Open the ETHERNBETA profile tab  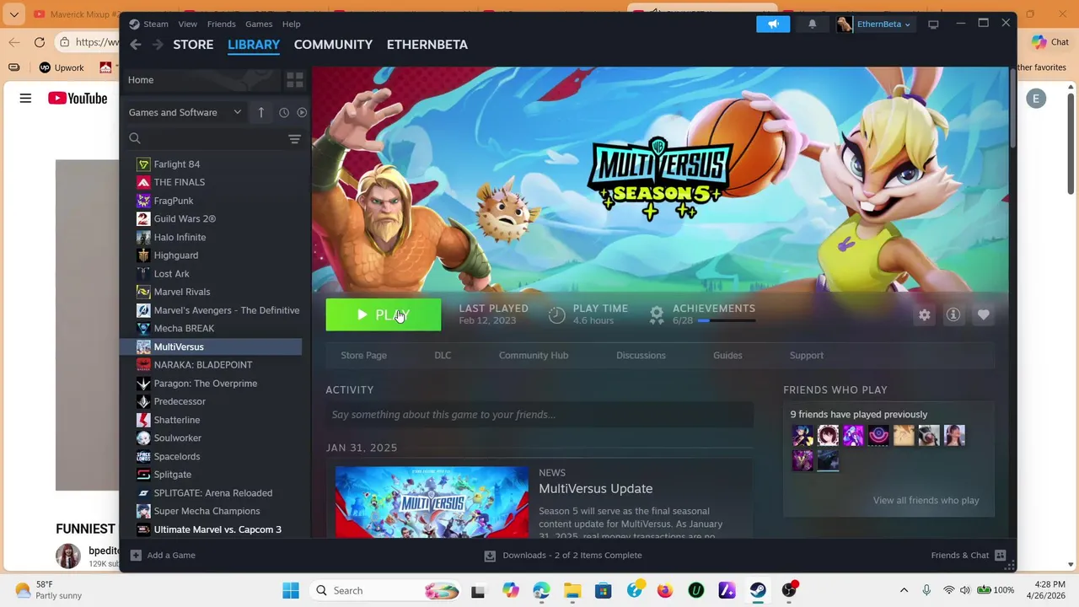427,45
